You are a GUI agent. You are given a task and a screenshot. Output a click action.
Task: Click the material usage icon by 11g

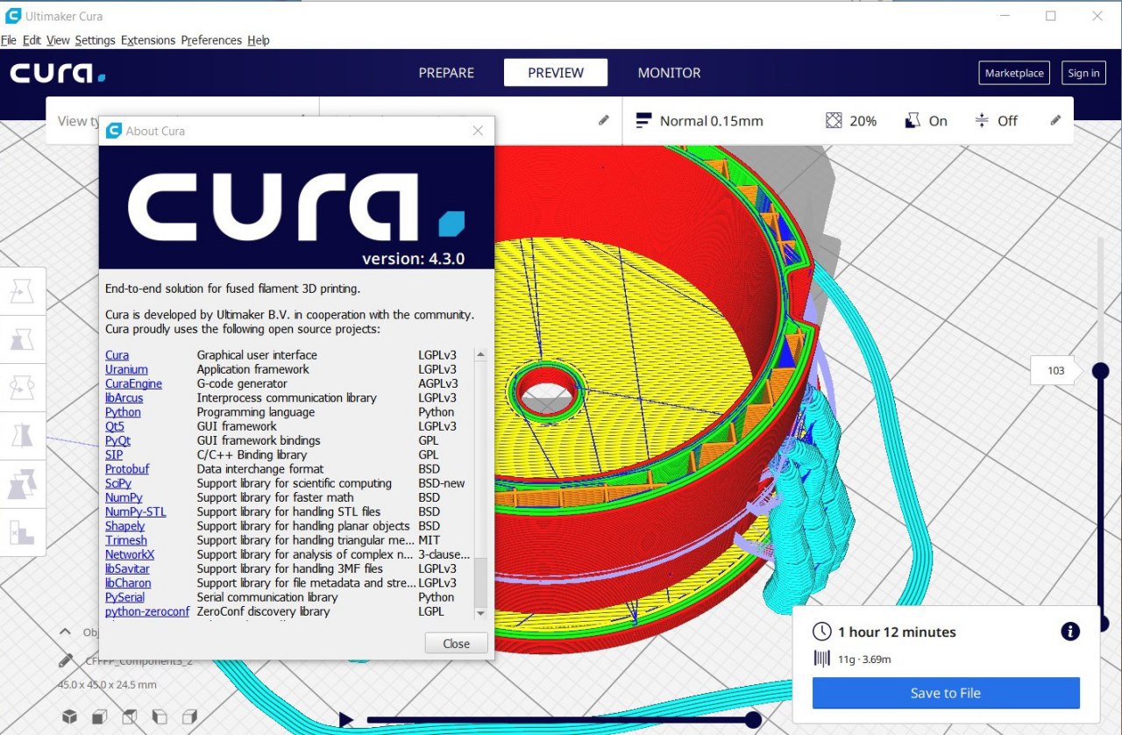click(x=821, y=659)
